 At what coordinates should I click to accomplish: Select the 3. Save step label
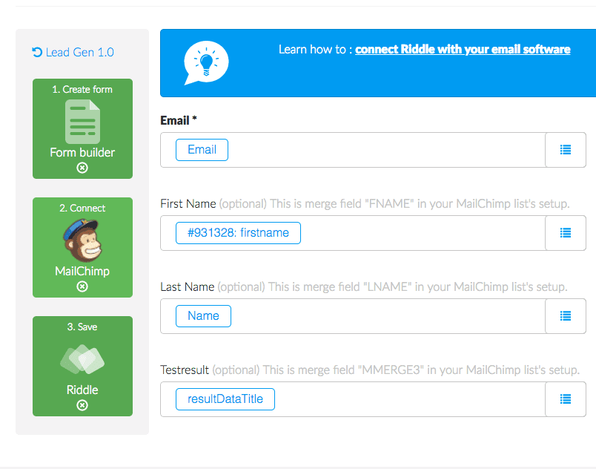pos(82,327)
